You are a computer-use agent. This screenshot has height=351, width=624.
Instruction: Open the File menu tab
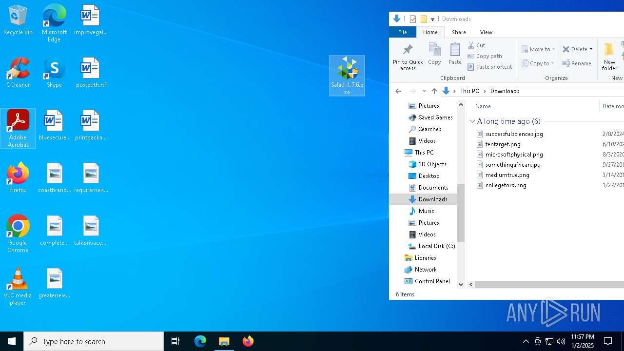(403, 32)
